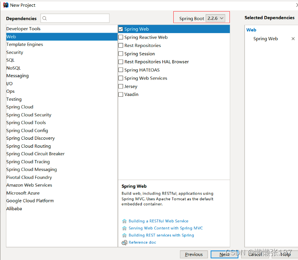This screenshot has height=260, width=298.
Task: Select Google Cloud Platform category
Action: click(x=62, y=201)
